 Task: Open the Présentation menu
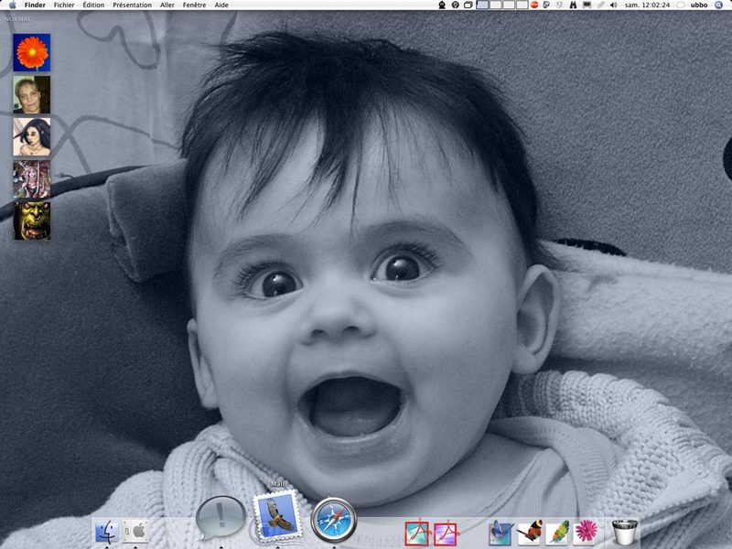[x=132, y=5]
